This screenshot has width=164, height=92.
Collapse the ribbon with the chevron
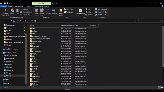(x=160, y=6)
